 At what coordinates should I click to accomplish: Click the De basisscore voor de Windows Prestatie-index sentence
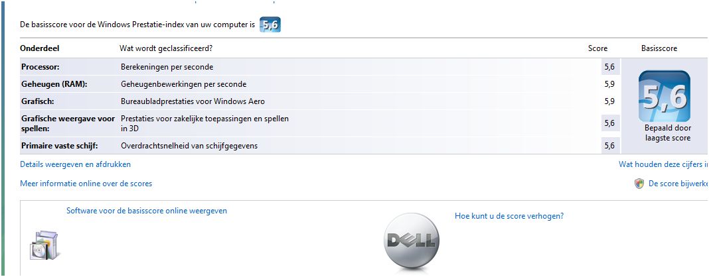click(x=137, y=25)
